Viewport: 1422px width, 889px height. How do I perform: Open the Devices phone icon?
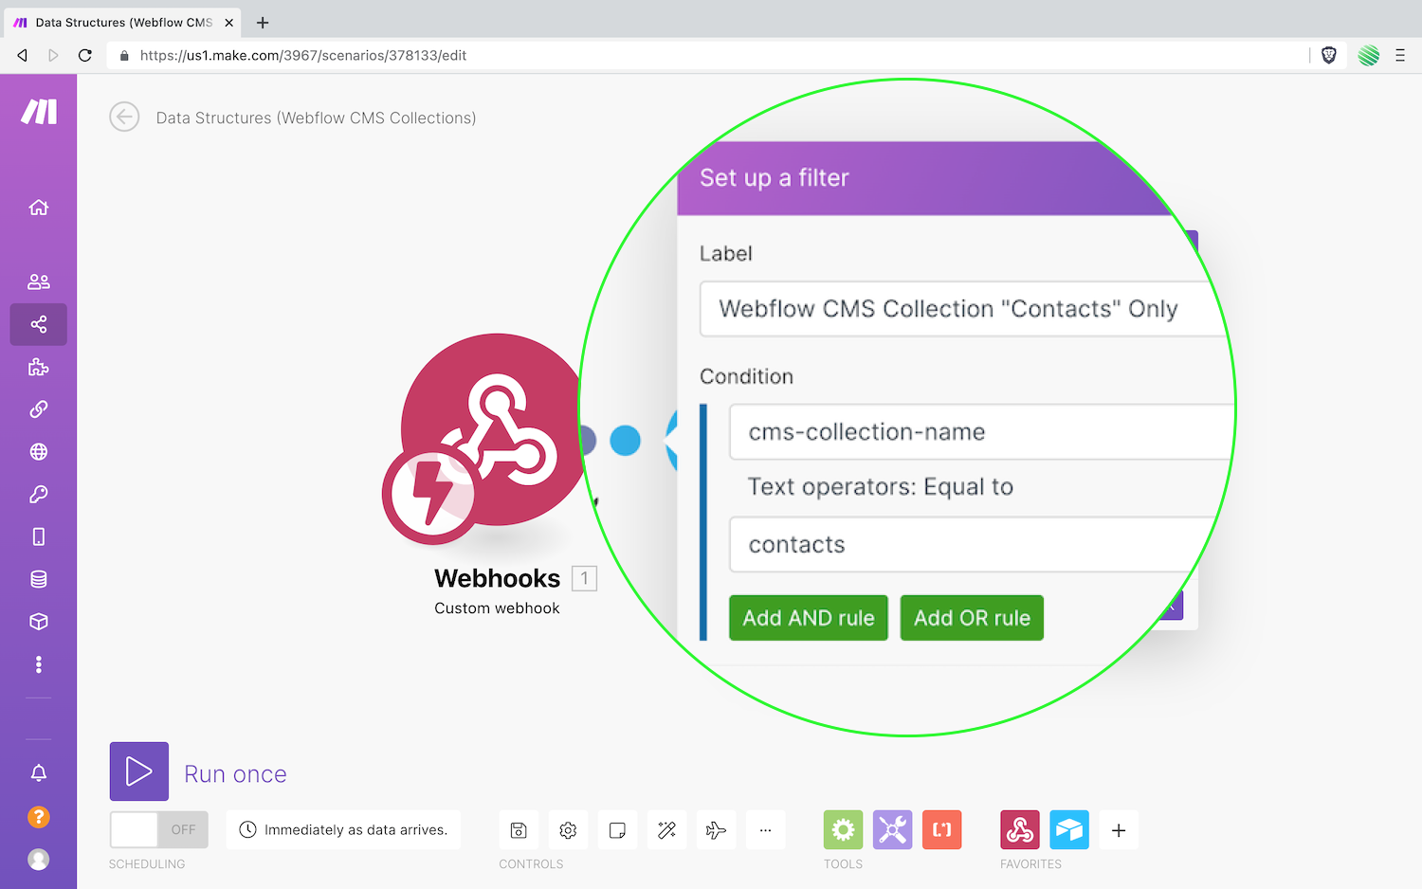pos(39,537)
